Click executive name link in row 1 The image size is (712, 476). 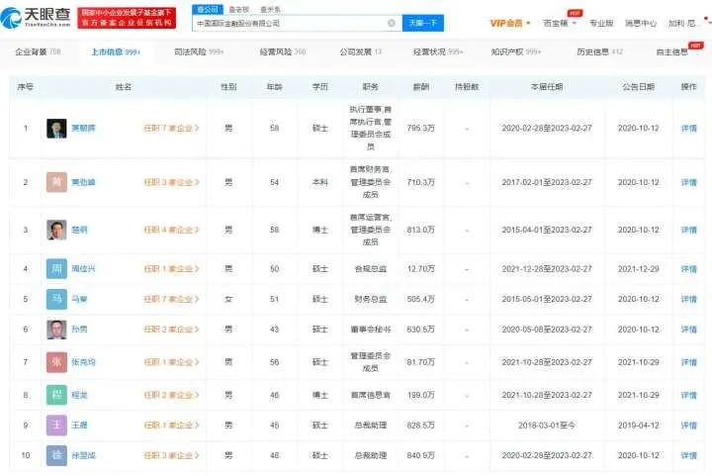83,129
